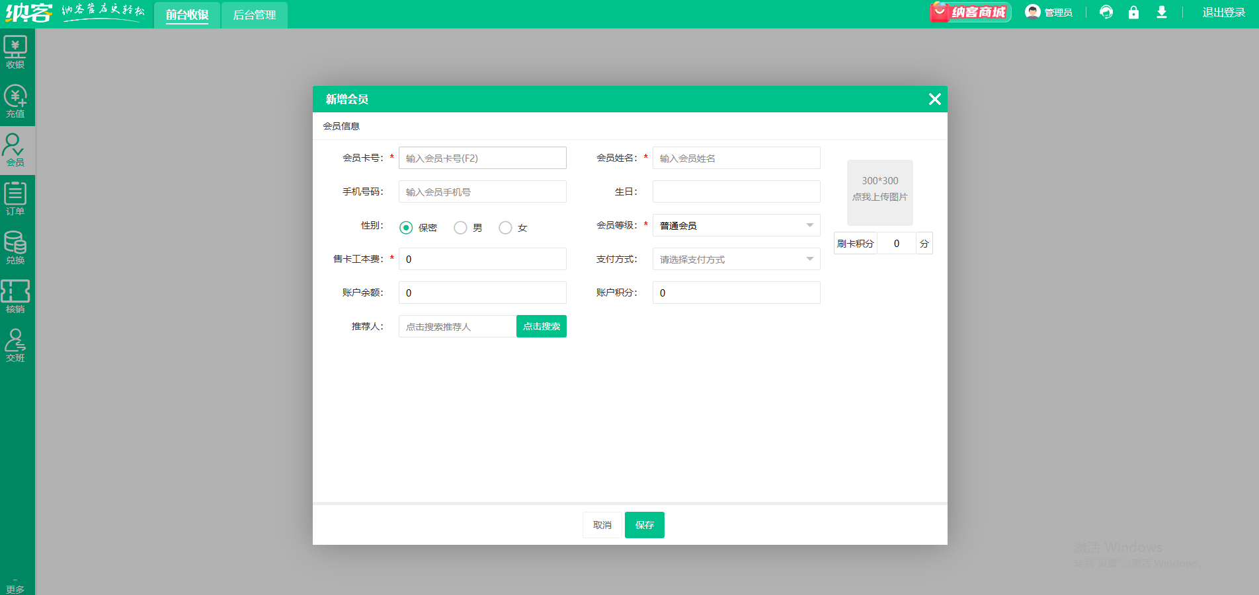
Task: Select the 保密 gender radio button
Action: pyautogui.click(x=406, y=228)
